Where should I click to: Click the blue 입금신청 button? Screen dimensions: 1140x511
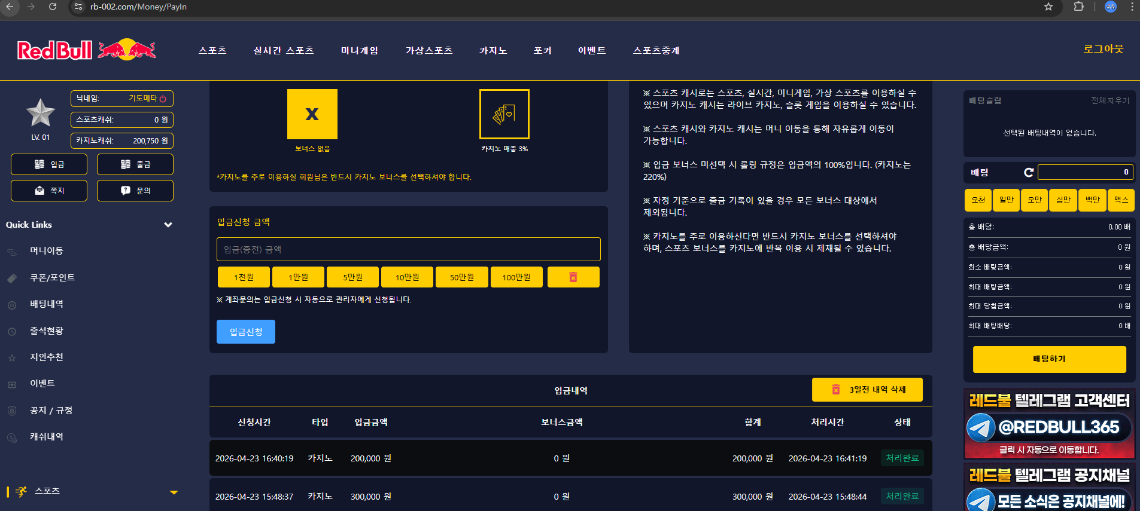click(x=246, y=332)
